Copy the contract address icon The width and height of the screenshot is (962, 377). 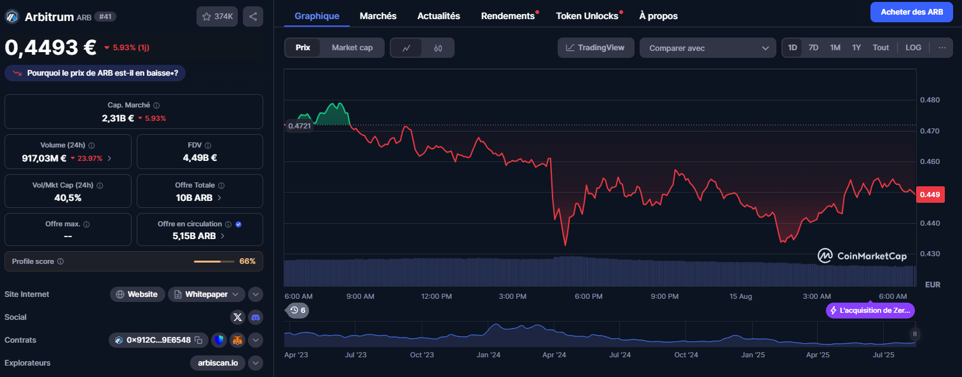pos(198,340)
